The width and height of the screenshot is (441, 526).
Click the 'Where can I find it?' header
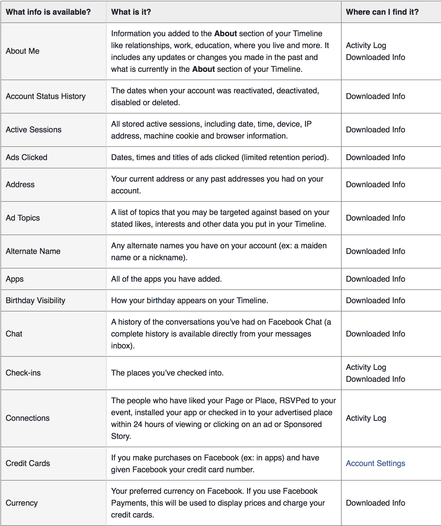[382, 12]
